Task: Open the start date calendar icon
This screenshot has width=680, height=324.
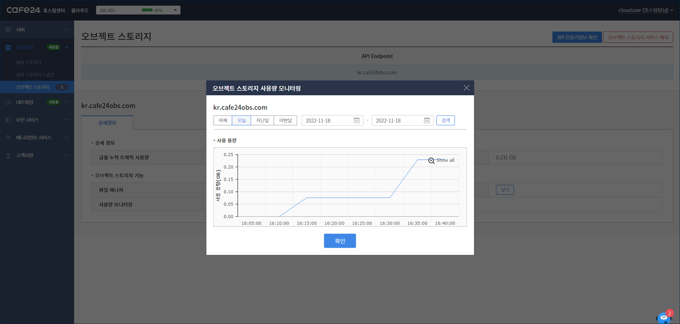Action: coord(356,121)
